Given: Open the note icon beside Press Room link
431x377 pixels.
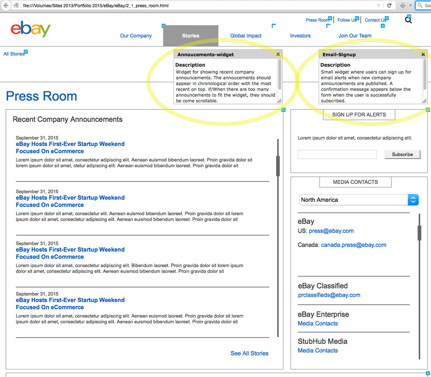Looking at the screenshot, I should pos(330,18).
